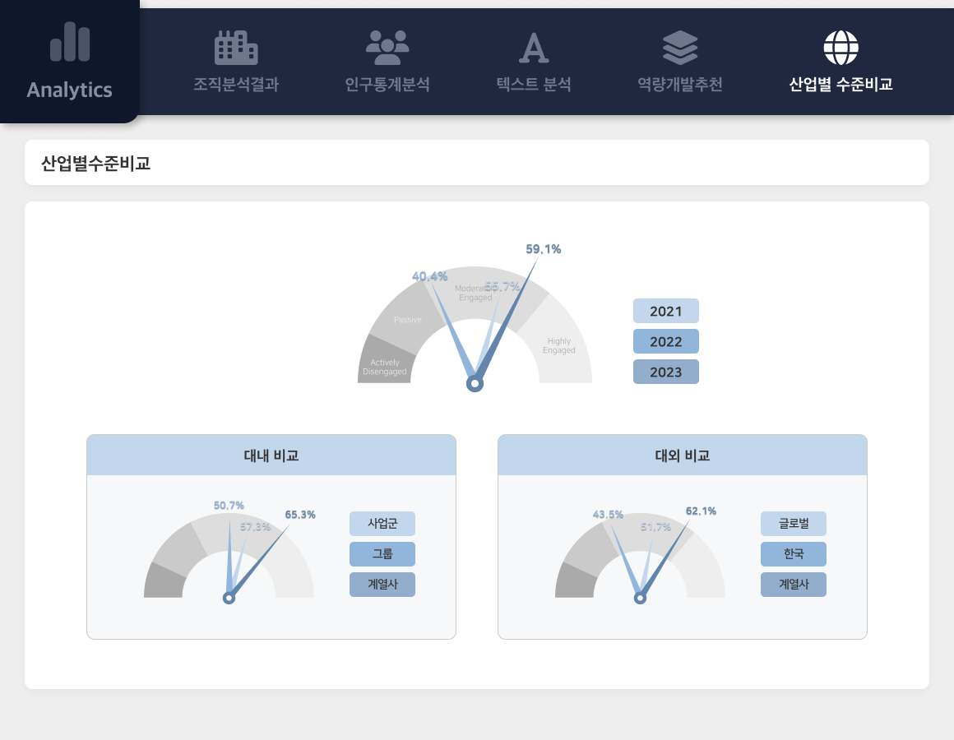
Task: Toggle the 2023 legend button
Action: 665,372
